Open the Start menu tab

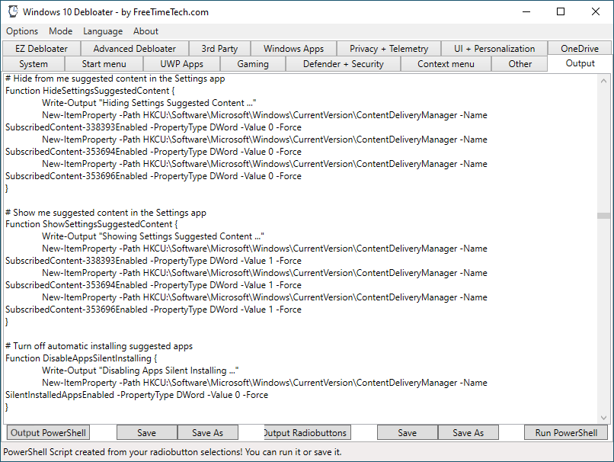104,64
